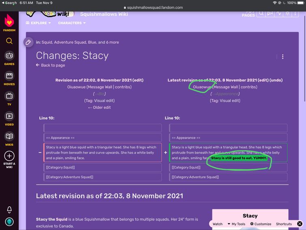
Task: Open header more options dots
Action: [295, 13]
